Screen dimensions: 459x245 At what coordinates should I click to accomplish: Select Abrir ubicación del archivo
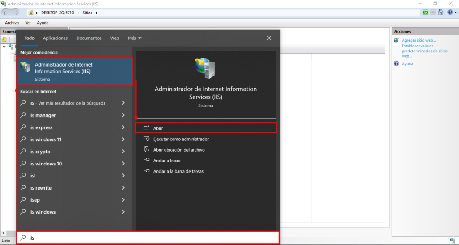[x=179, y=150]
